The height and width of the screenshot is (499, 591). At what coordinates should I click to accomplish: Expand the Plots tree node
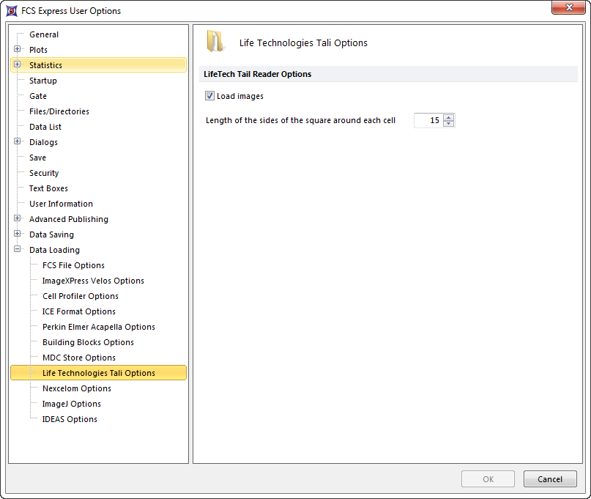18,50
